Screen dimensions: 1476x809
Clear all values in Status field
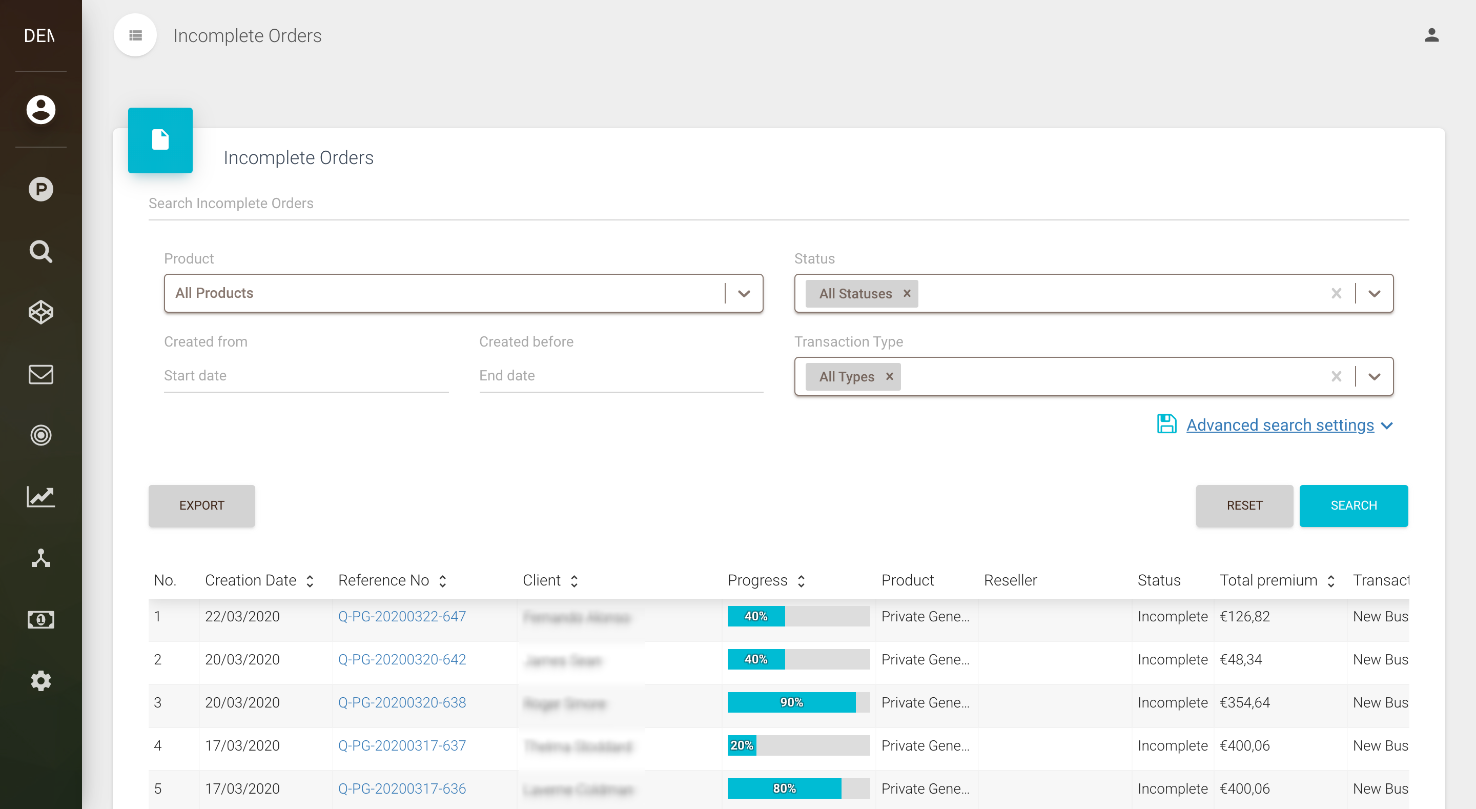click(x=1336, y=293)
